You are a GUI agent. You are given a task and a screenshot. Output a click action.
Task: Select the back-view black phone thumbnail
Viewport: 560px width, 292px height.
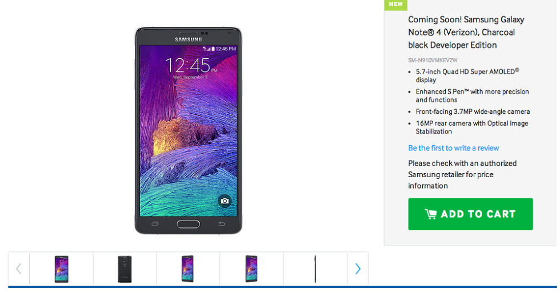pos(125,269)
